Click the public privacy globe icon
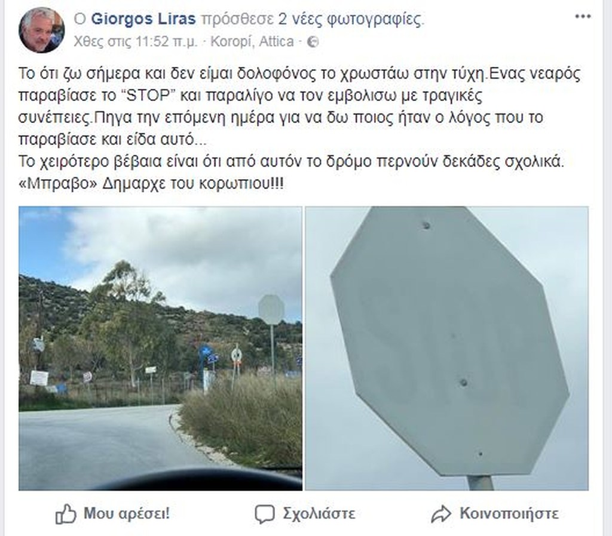Screen dimensions: 612x536 [313, 42]
